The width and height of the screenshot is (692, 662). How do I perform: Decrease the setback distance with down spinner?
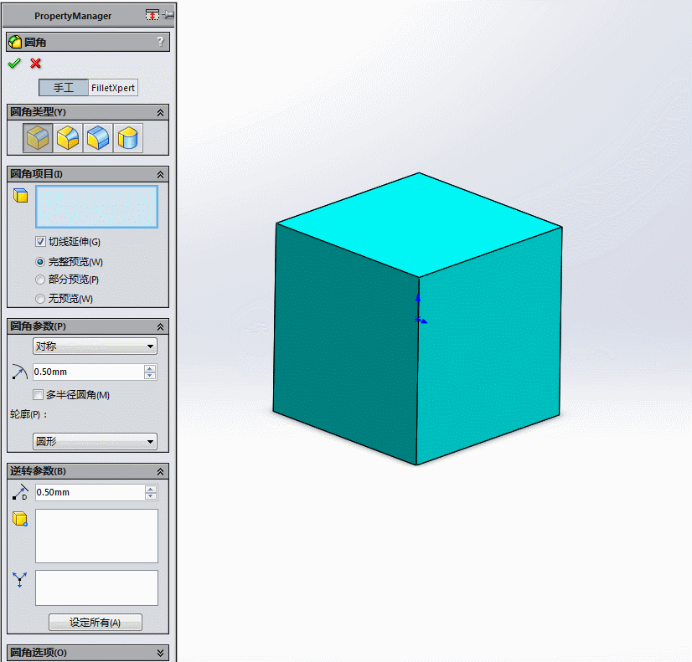pos(151,495)
